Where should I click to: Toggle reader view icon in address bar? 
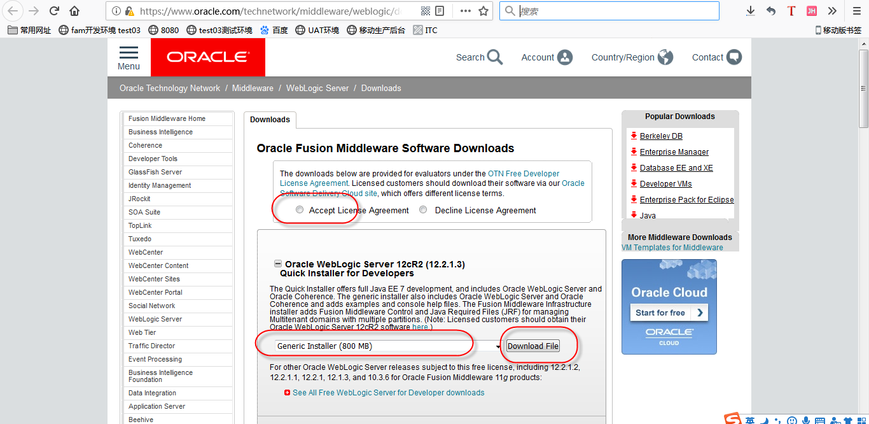pos(440,11)
